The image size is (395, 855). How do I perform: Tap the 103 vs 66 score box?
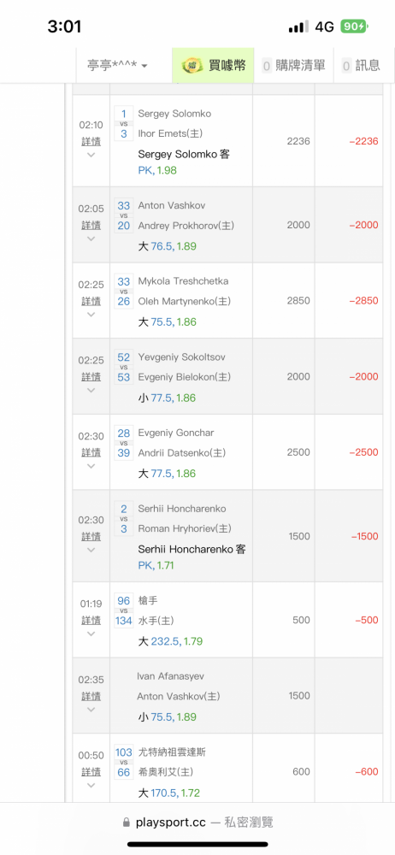(124, 763)
